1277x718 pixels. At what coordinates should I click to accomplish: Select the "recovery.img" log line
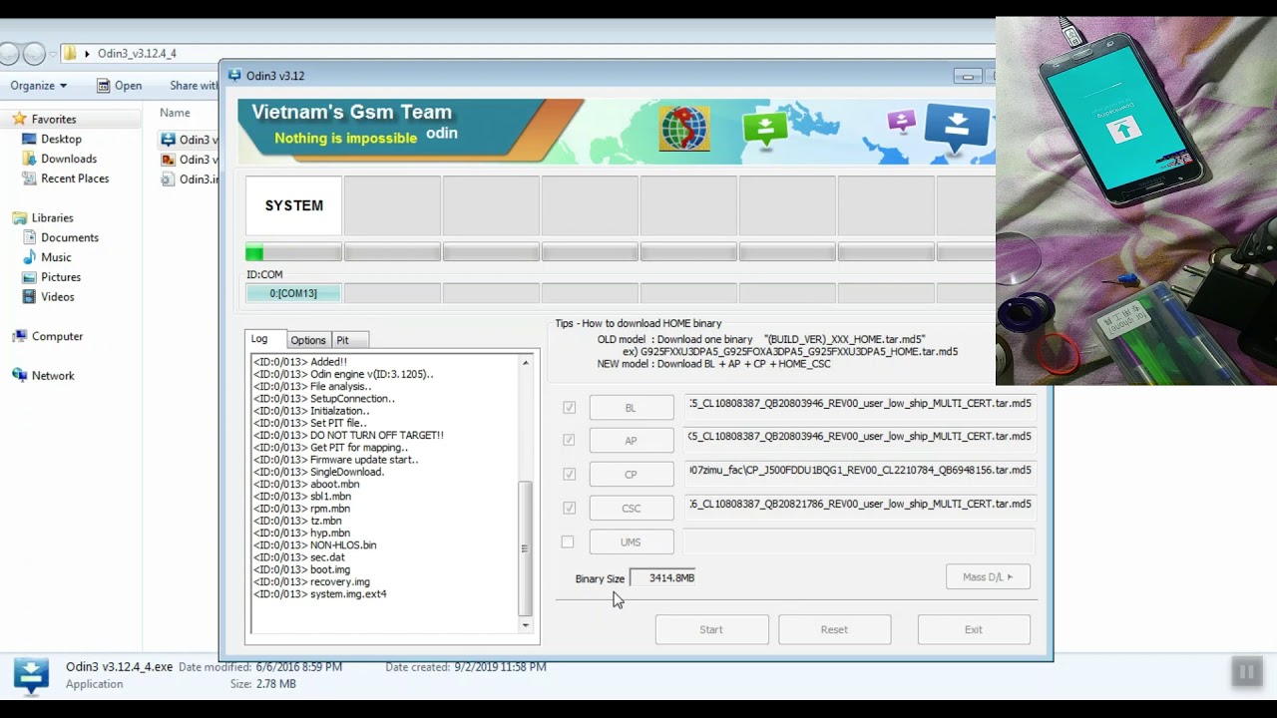(311, 582)
